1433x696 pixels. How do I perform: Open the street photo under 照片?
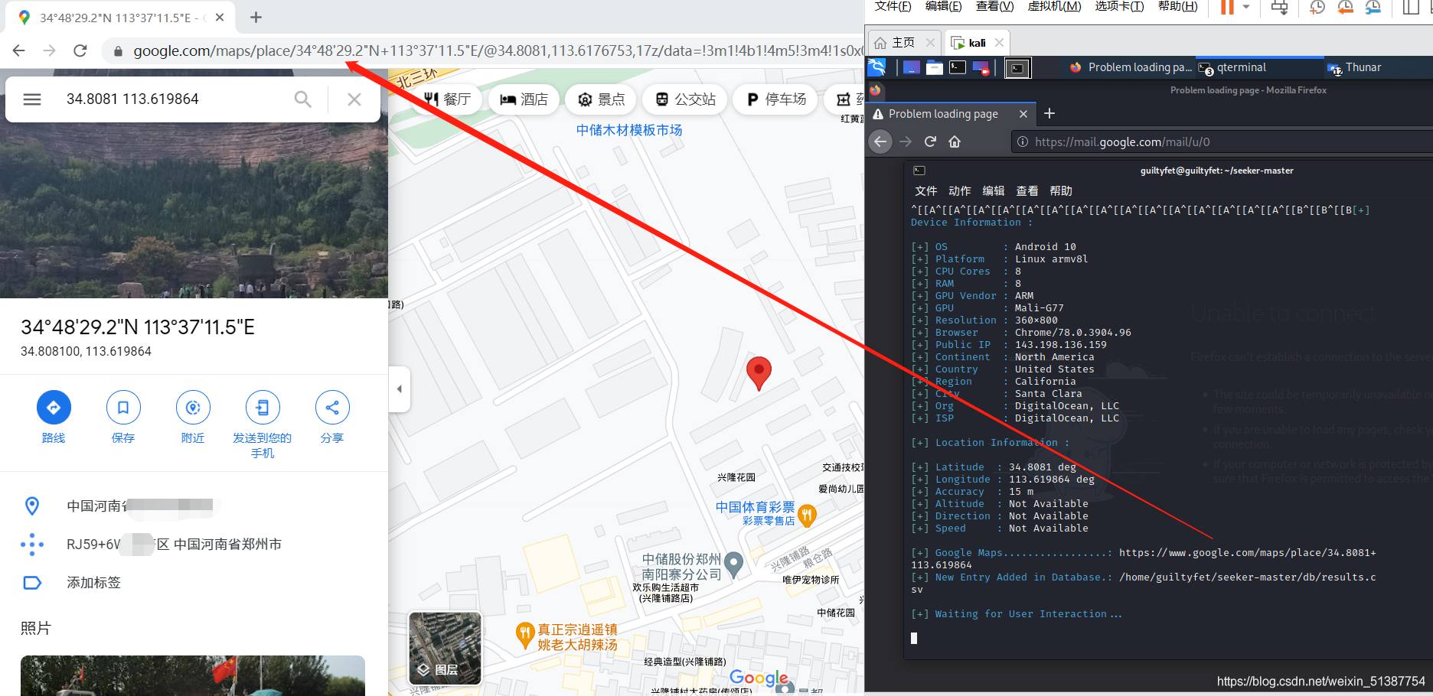pyautogui.click(x=193, y=675)
